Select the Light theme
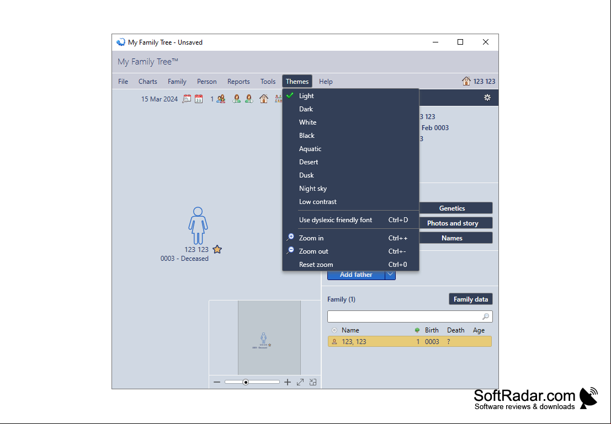611x424 pixels. pyautogui.click(x=350, y=96)
